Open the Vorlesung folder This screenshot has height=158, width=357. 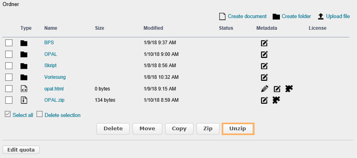[x=55, y=77]
